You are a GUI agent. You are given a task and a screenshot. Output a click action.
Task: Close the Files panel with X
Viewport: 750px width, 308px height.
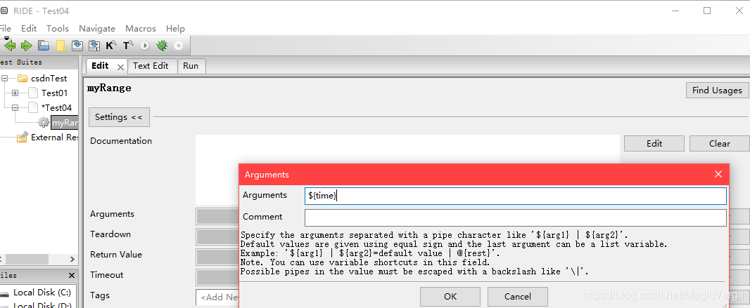[x=72, y=276]
